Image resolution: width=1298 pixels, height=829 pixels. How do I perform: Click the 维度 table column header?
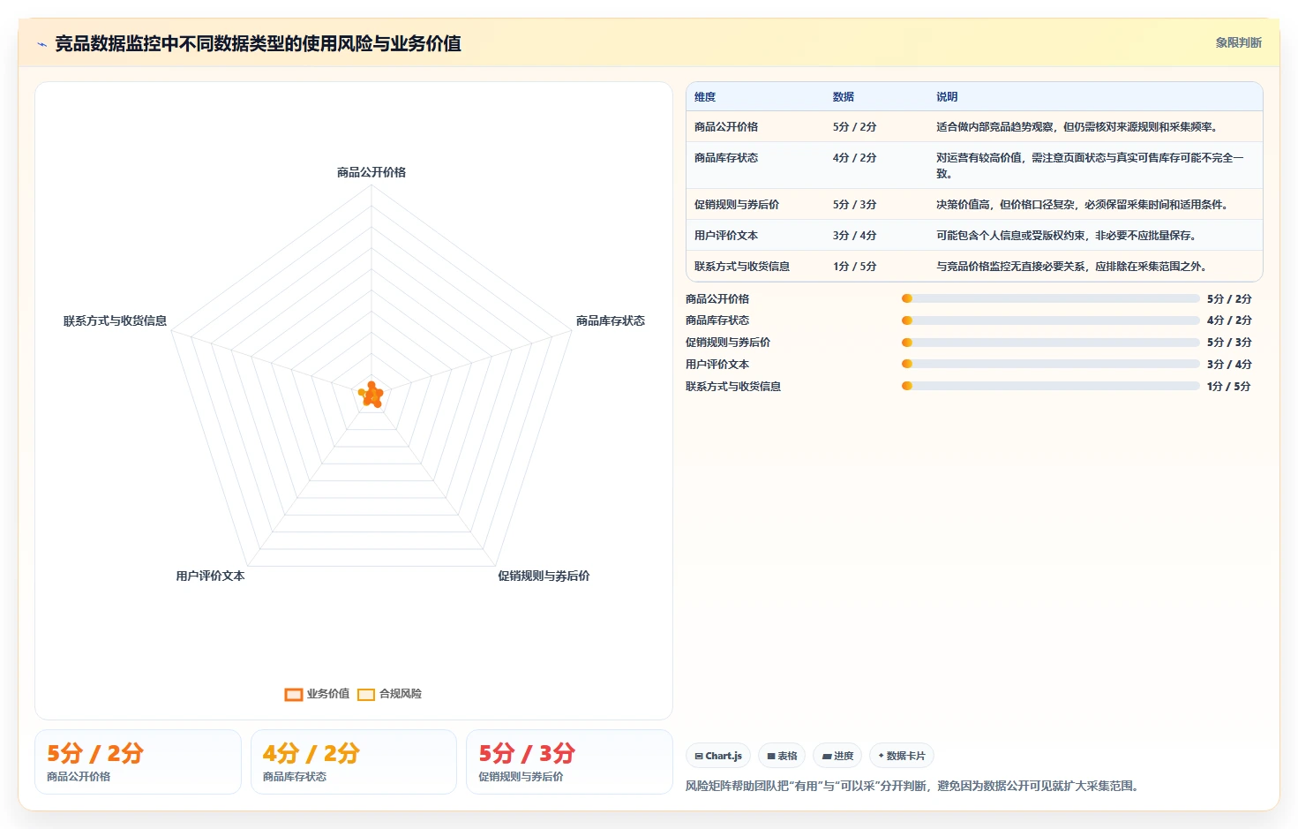coord(705,97)
